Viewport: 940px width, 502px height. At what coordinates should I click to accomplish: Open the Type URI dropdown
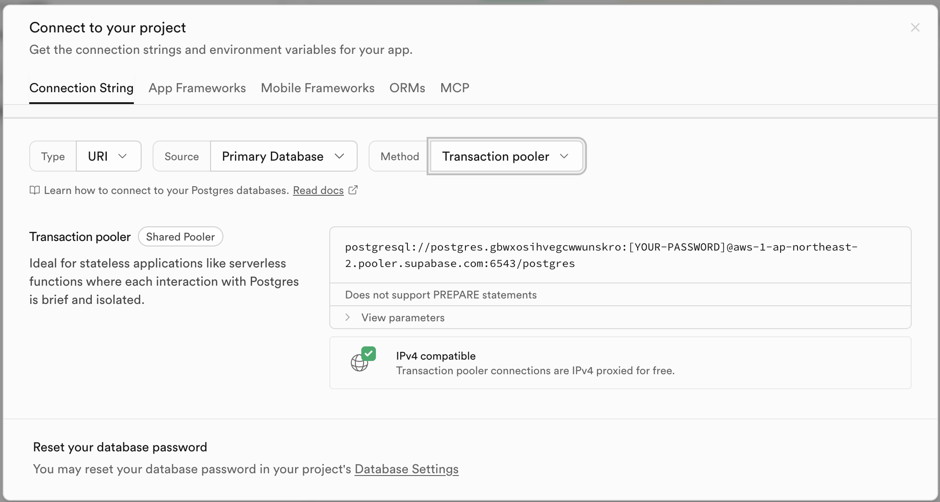108,156
